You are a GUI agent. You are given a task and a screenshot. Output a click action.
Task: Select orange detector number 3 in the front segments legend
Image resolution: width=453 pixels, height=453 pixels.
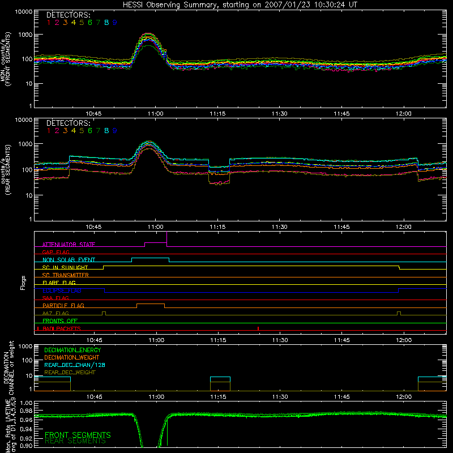pos(65,23)
